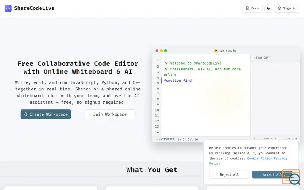Click line number 14 in the editor gutter
Image resolution: width=304 pixels, height=190 pixels.
157,132
